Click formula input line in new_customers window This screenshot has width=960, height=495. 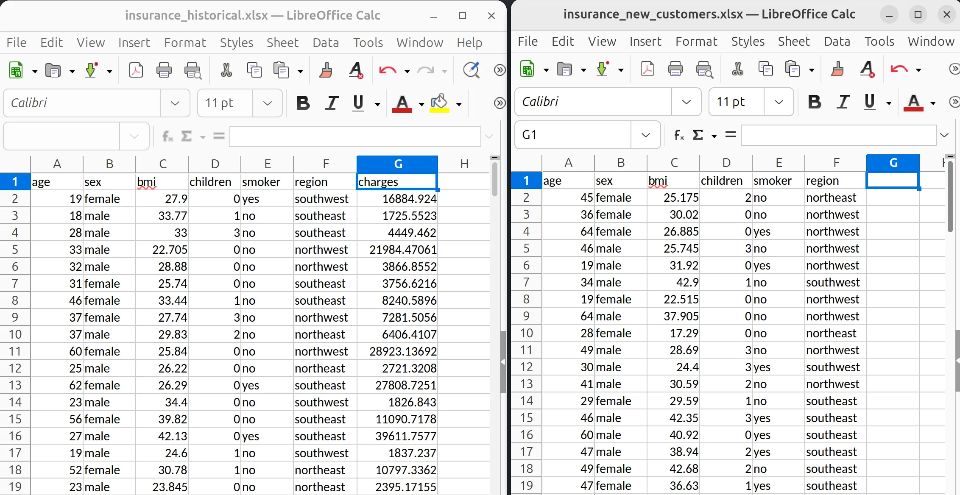(838, 135)
